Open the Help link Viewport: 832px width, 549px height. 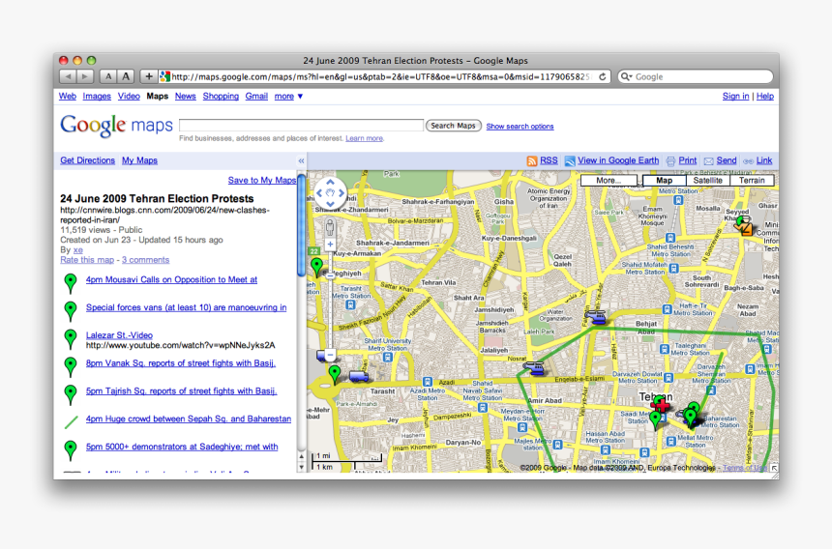click(764, 96)
